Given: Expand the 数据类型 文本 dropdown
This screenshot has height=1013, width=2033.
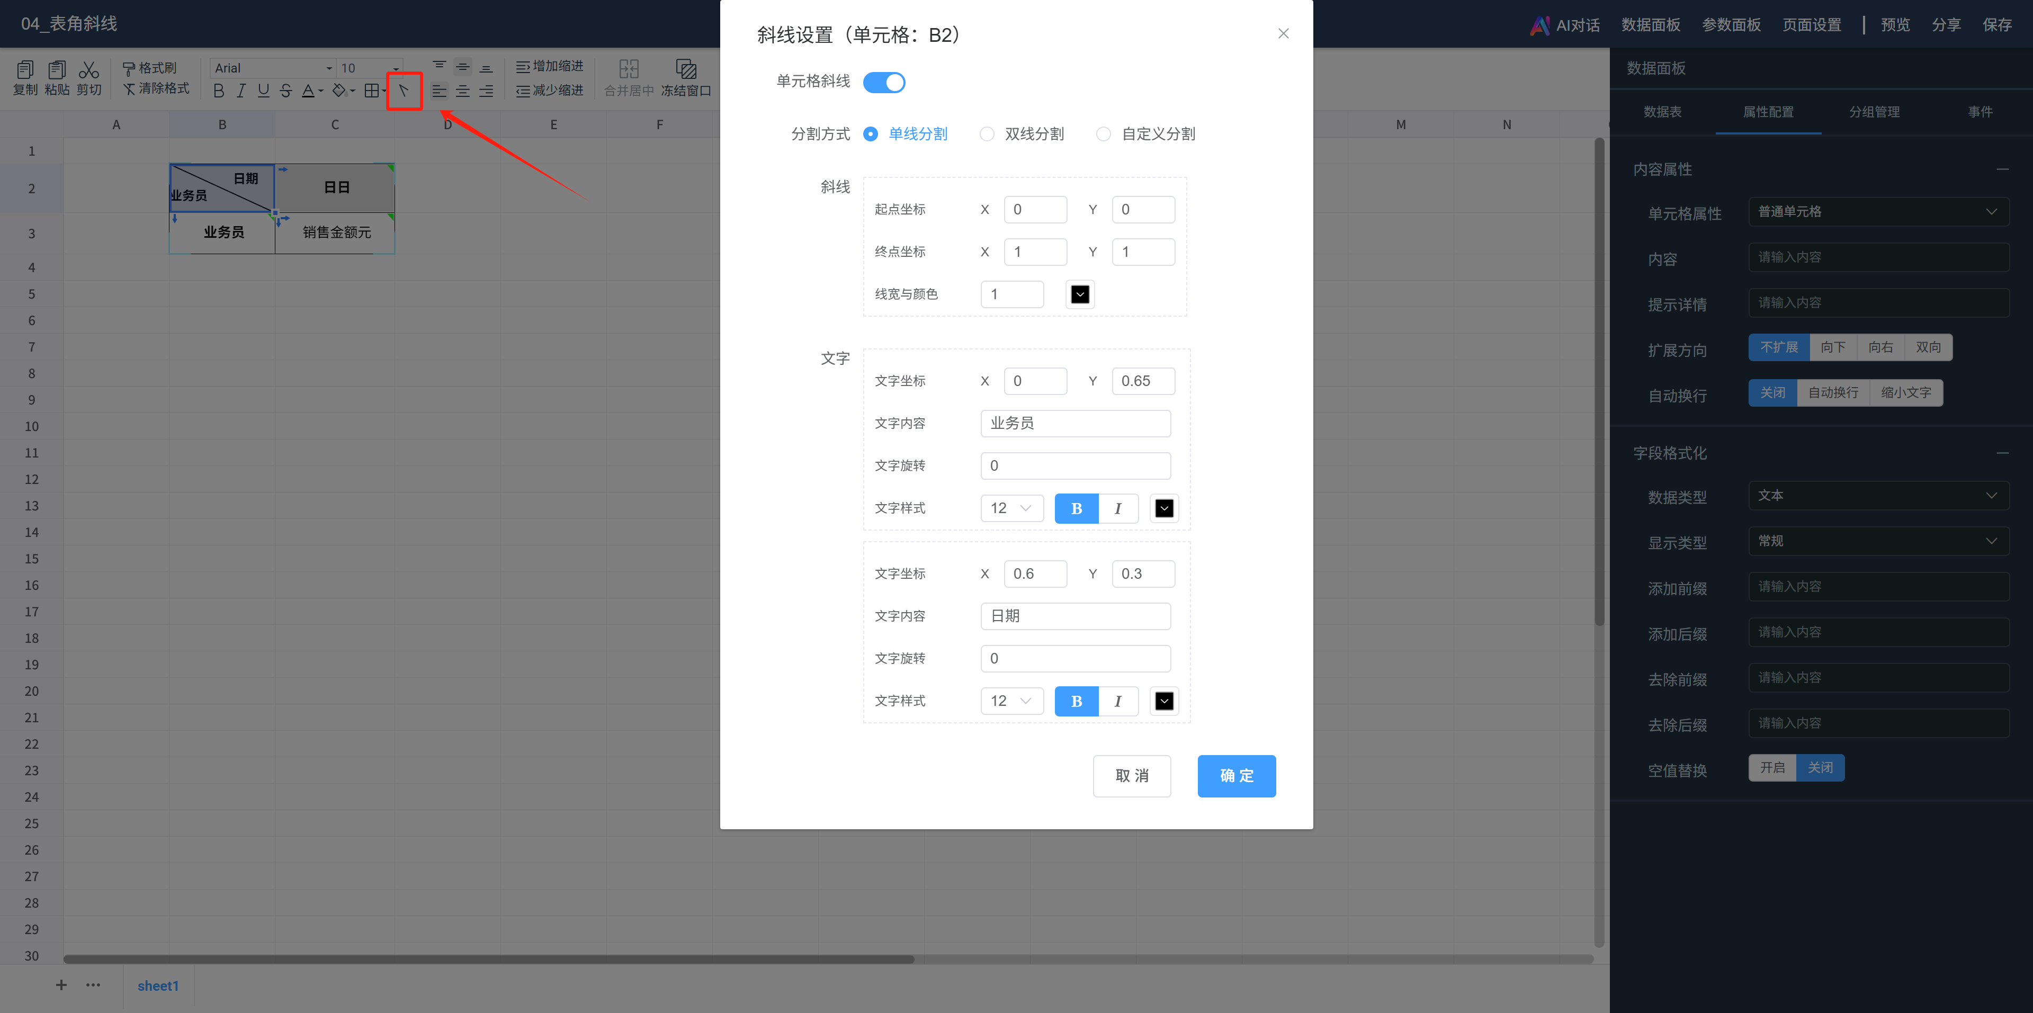Looking at the screenshot, I should (1878, 496).
